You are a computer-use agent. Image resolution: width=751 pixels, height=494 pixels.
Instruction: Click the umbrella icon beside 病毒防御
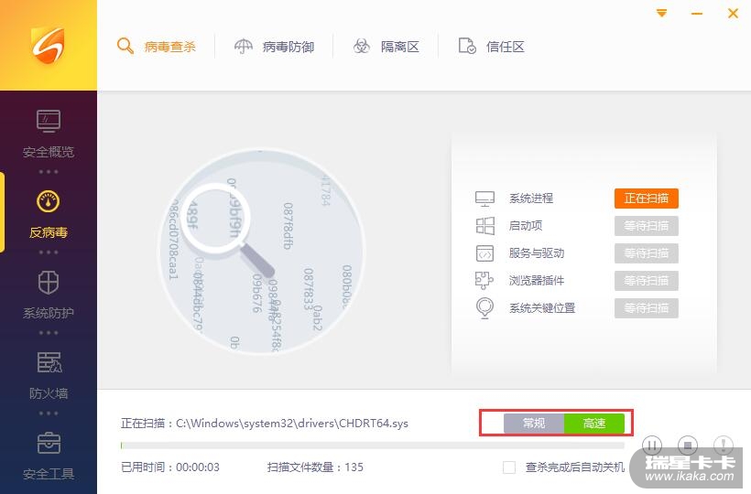pyautogui.click(x=244, y=46)
